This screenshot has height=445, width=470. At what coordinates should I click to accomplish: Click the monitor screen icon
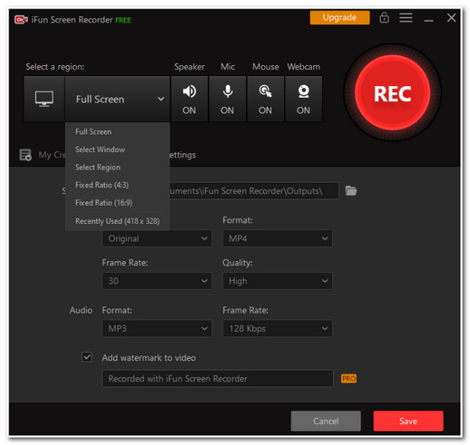click(44, 99)
